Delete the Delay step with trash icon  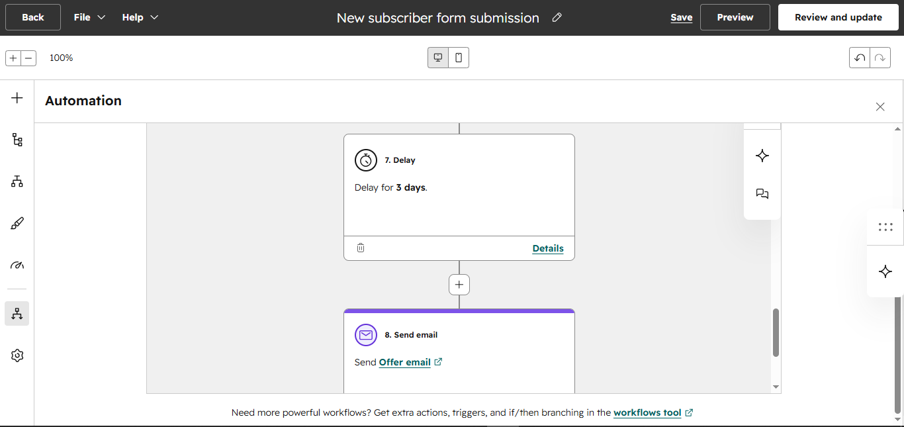tap(361, 248)
